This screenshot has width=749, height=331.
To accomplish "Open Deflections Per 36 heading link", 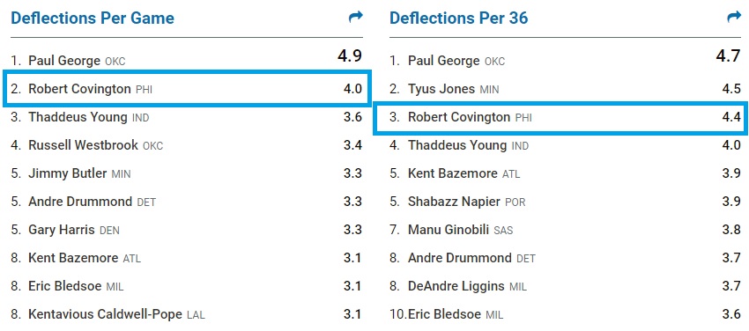I will [x=459, y=18].
